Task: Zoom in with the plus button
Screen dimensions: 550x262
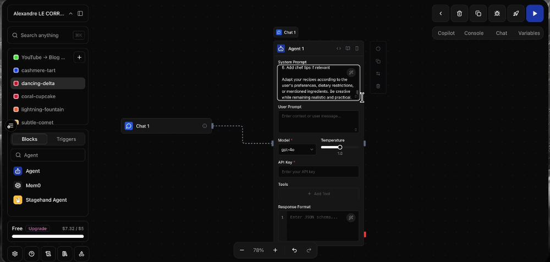Action: coord(275,250)
